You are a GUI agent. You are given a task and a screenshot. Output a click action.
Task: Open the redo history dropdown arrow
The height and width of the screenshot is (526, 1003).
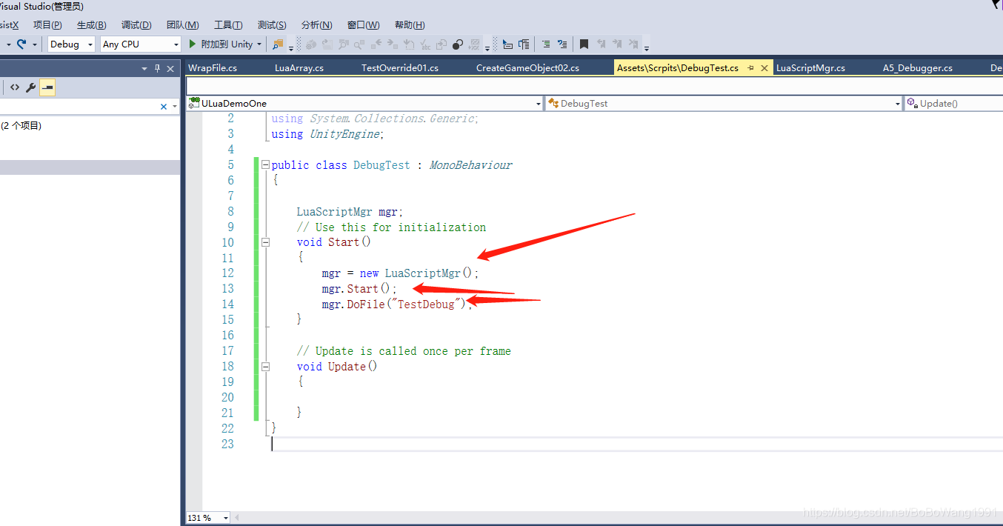(34, 44)
